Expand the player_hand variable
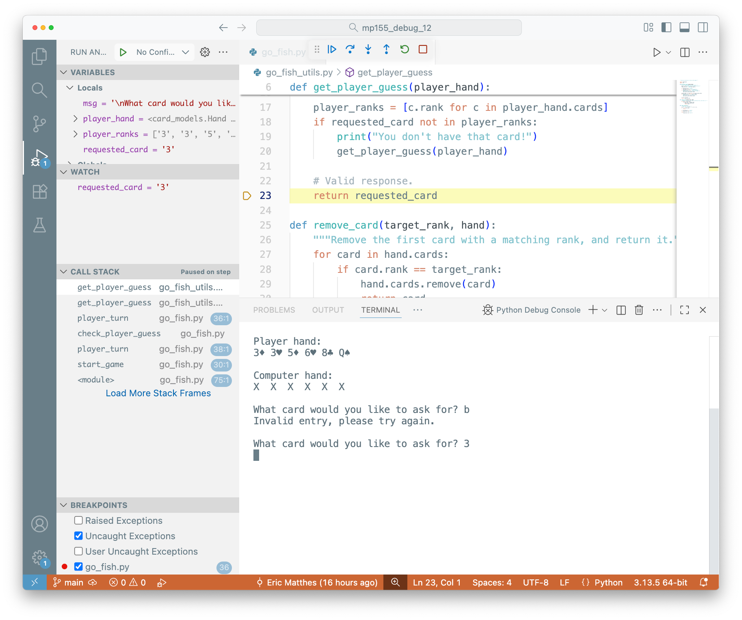The image size is (742, 620). (76, 119)
